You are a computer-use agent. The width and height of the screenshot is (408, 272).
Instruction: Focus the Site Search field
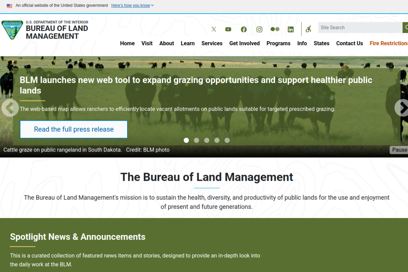pyautogui.click(x=360, y=28)
